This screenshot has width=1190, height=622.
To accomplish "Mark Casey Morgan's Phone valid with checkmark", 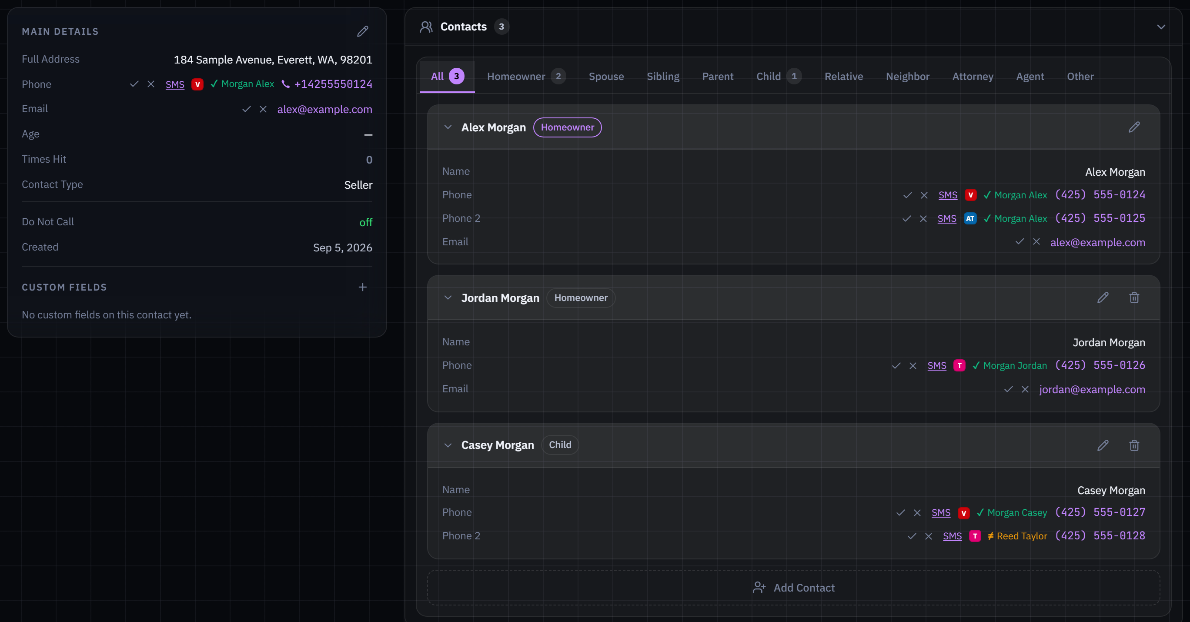I will 901,513.
